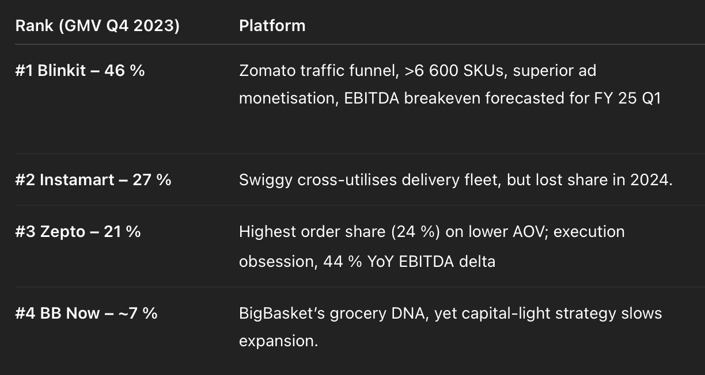Click the "Rank (GMV Q4 2023)" column header
This screenshot has width=705, height=375.
[x=97, y=26]
